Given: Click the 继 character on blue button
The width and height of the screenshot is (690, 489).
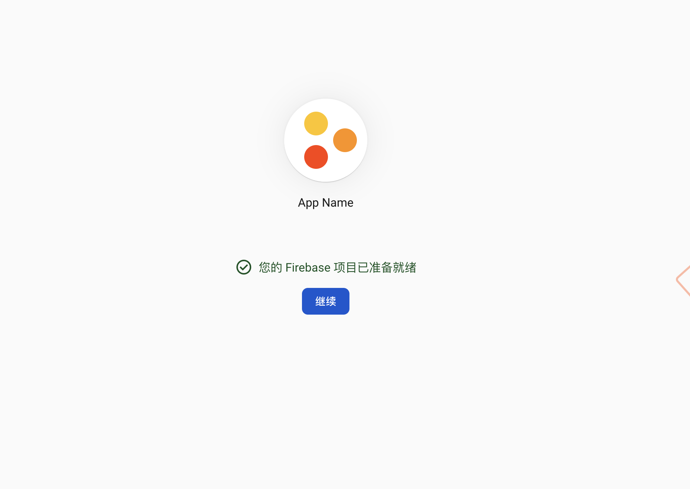Looking at the screenshot, I should 320,301.
